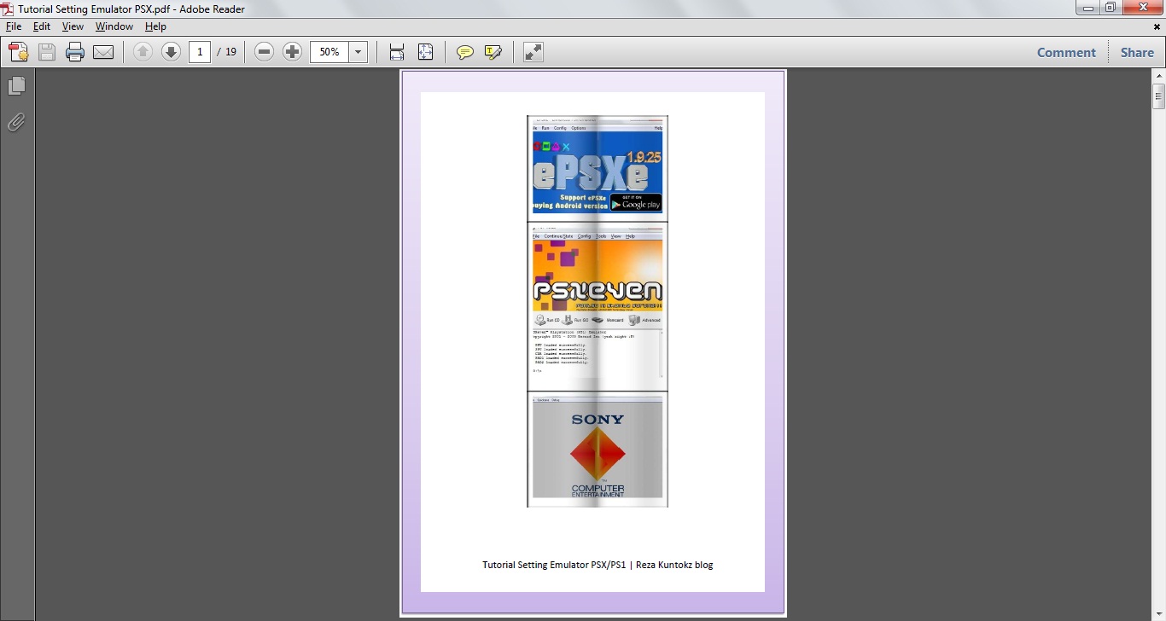Create a PDF with the first toolbar icon
This screenshot has width=1166, height=621.
(18, 51)
